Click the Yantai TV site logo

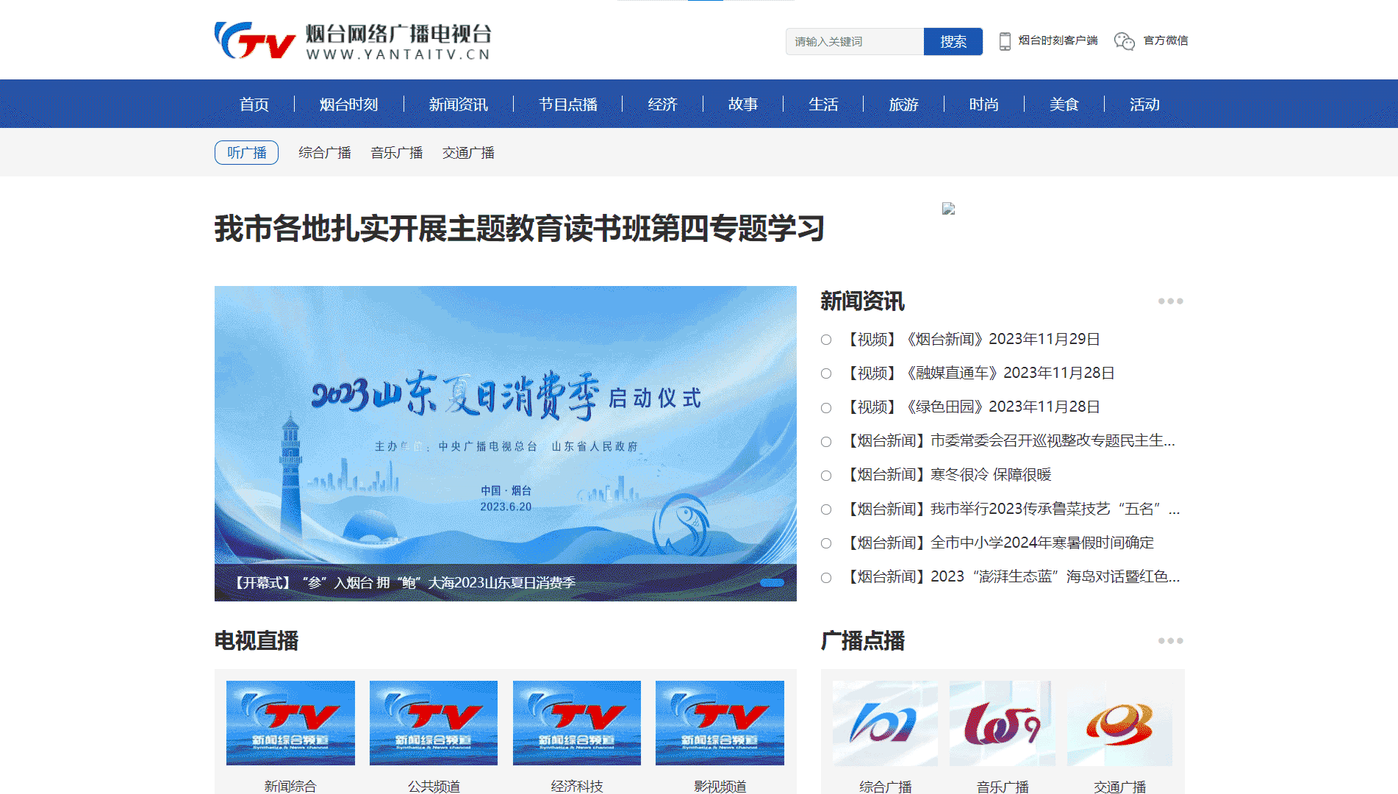tap(353, 40)
